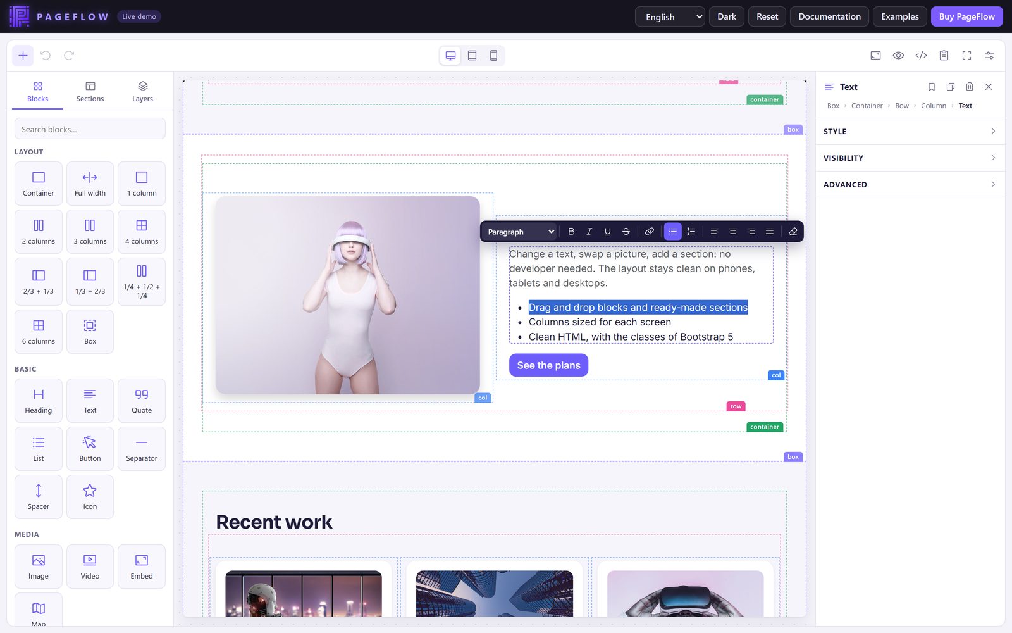Switch to mobile device preview
The image size is (1012, 633).
coord(493,56)
